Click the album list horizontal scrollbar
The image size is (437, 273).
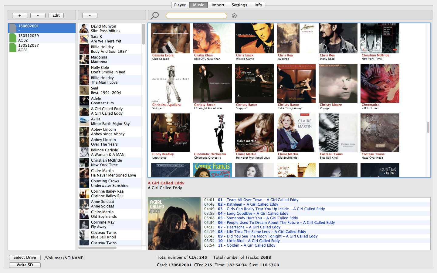[97, 248]
